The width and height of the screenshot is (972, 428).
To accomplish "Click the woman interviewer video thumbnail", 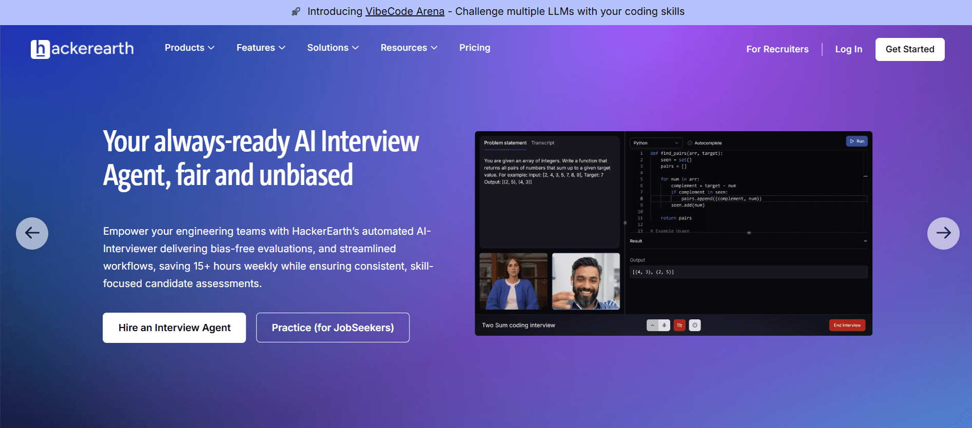I will tap(513, 281).
